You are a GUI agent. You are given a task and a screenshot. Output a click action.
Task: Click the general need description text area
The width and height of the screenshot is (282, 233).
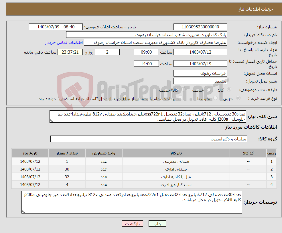(x=148, y=117)
